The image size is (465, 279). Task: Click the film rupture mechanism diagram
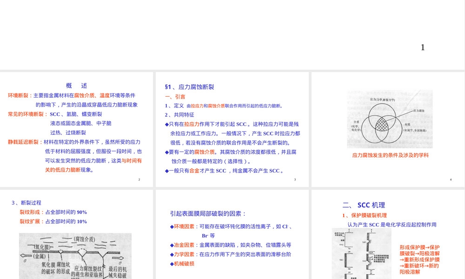pos(361,253)
